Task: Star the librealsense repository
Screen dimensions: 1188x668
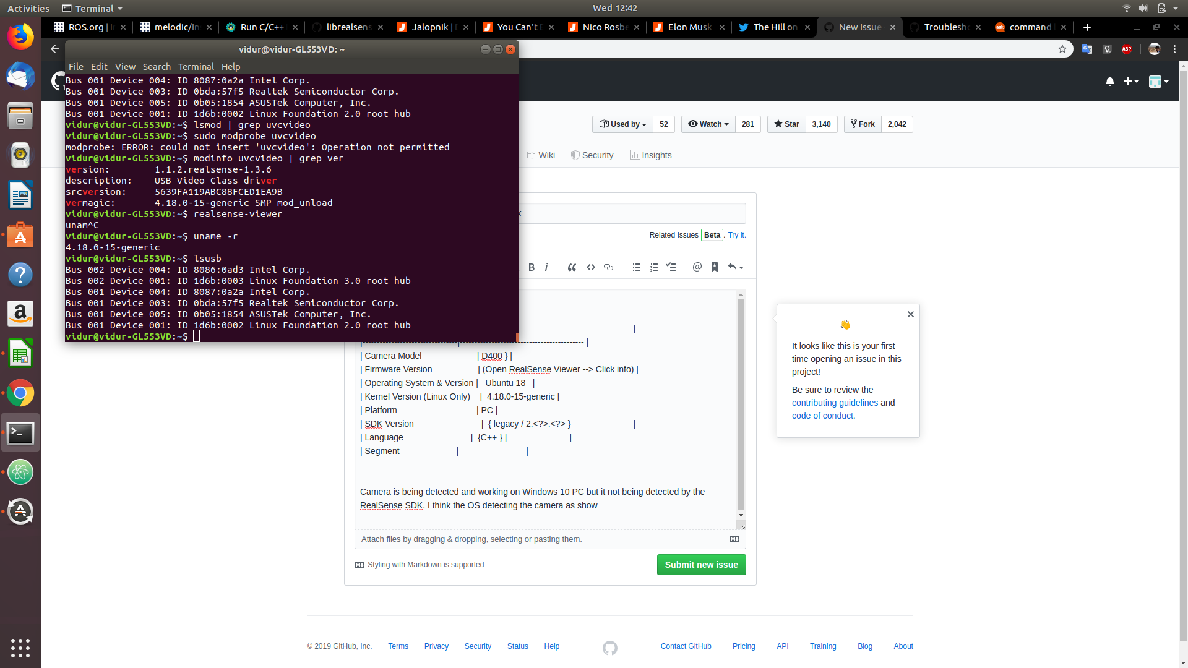Action: pos(786,124)
